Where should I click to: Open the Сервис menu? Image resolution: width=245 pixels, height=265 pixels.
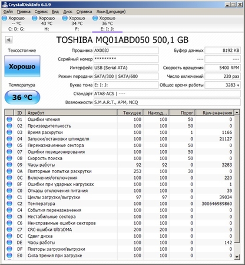click(41, 12)
